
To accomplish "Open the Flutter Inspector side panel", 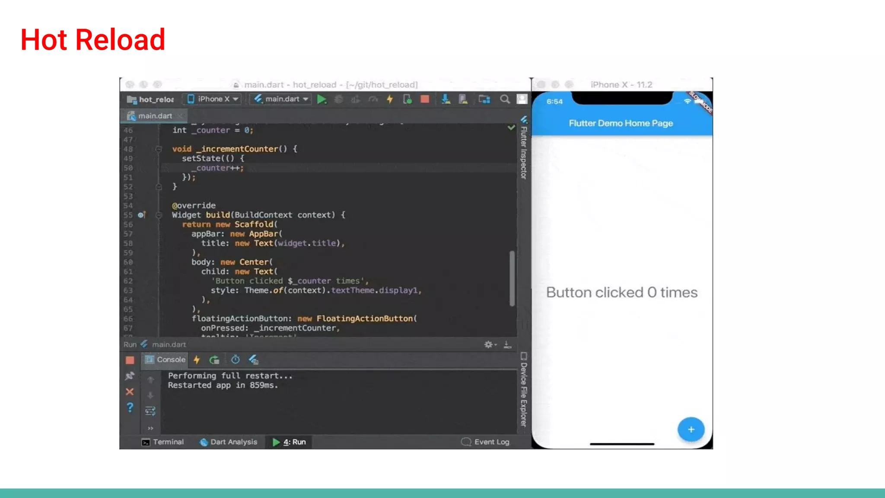I will (524, 149).
